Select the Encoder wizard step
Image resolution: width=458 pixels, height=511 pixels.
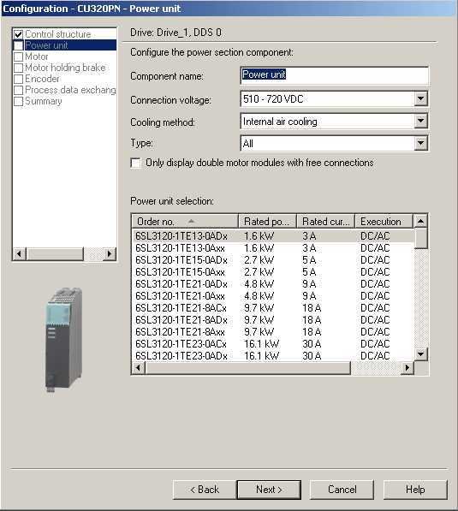click(x=43, y=79)
